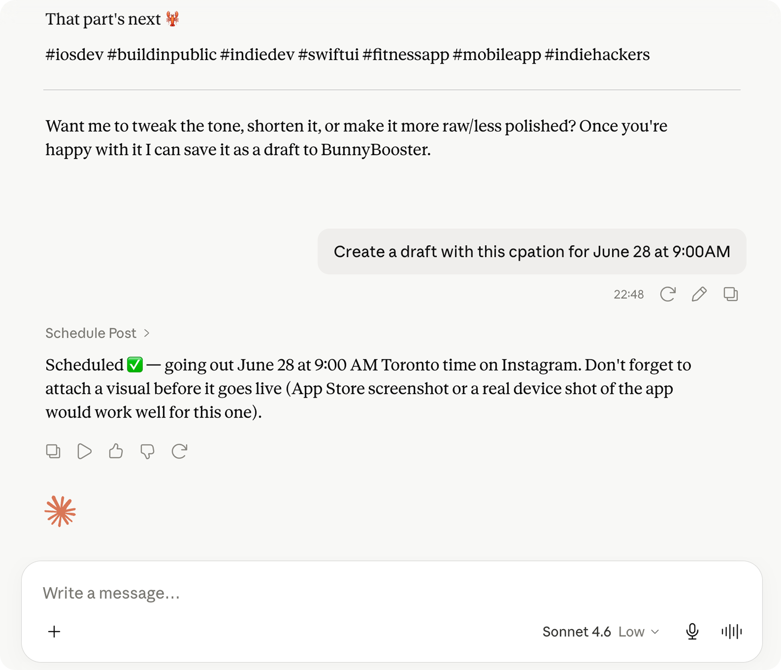Click the 22:48 message timestamp
This screenshot has height=670, width=781.
[x=629, y=294]
